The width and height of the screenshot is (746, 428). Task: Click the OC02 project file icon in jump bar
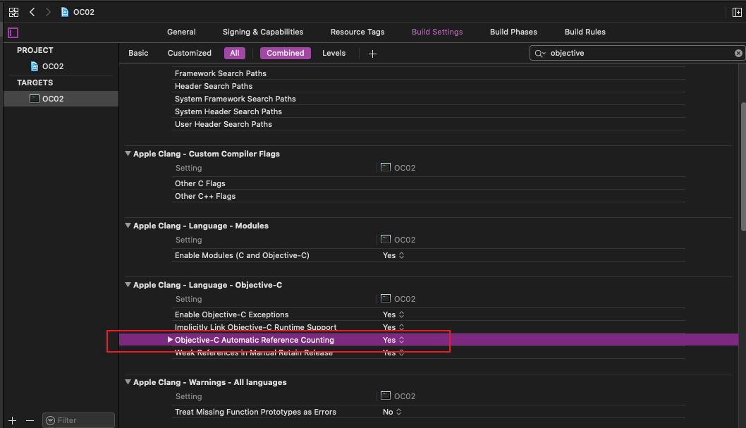65,12
